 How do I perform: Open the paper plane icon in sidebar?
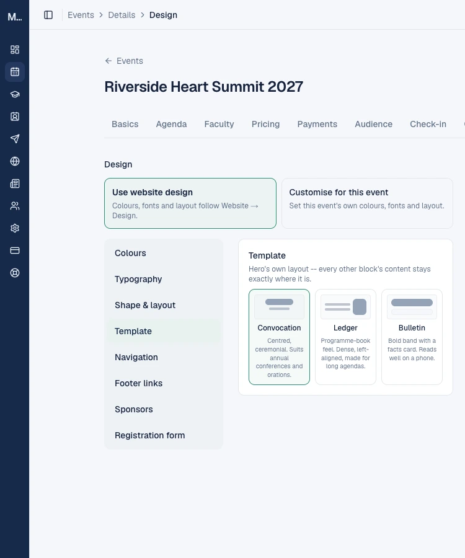(15, 139)
